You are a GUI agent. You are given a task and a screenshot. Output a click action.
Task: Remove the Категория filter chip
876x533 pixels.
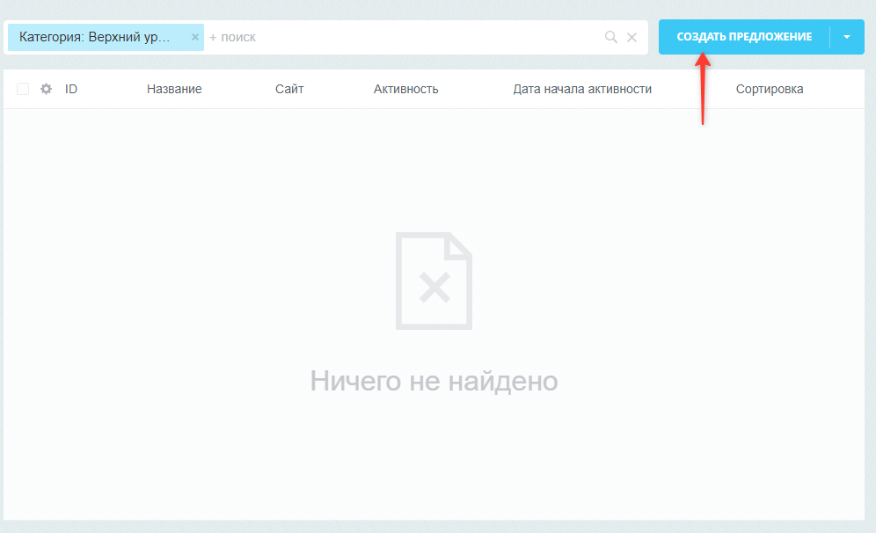point(195,37)
